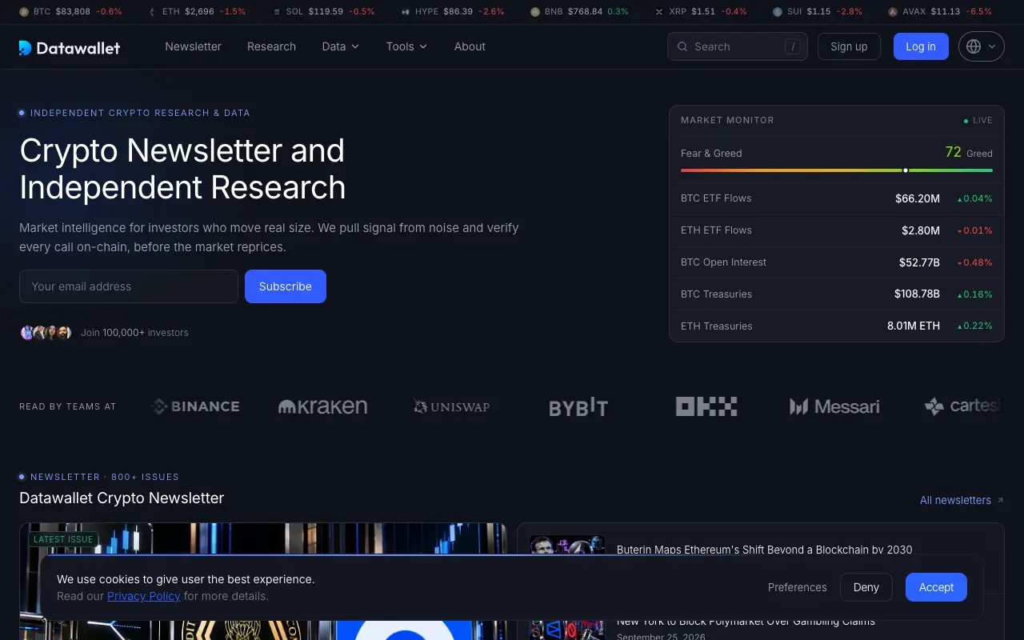Click the Bybit logo
The width and height of the screenshot is (1024, 640).
pyautogui.click(x=578, y=406)
